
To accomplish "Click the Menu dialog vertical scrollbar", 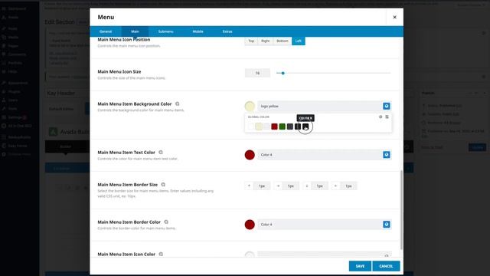I will (x=401, y=209).
